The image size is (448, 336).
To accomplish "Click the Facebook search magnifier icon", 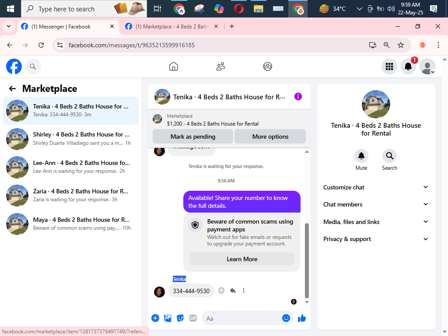I will (33, 66).
